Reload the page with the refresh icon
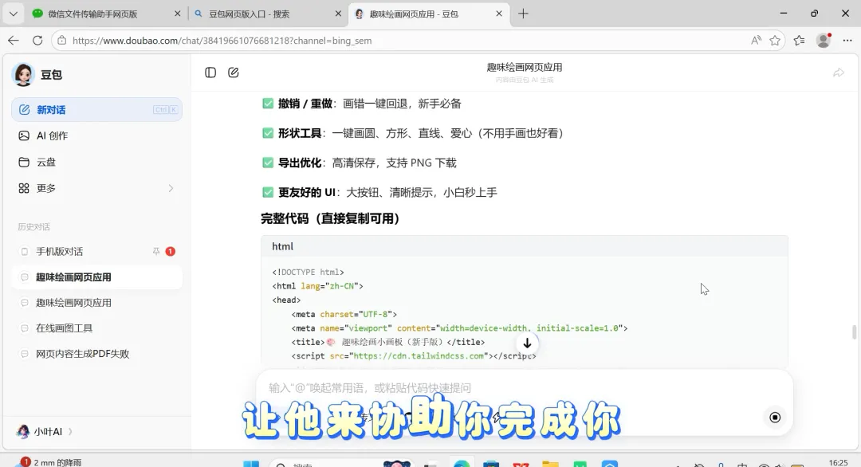This screenshot has height=467, width=861. click(x=37, y=41)
